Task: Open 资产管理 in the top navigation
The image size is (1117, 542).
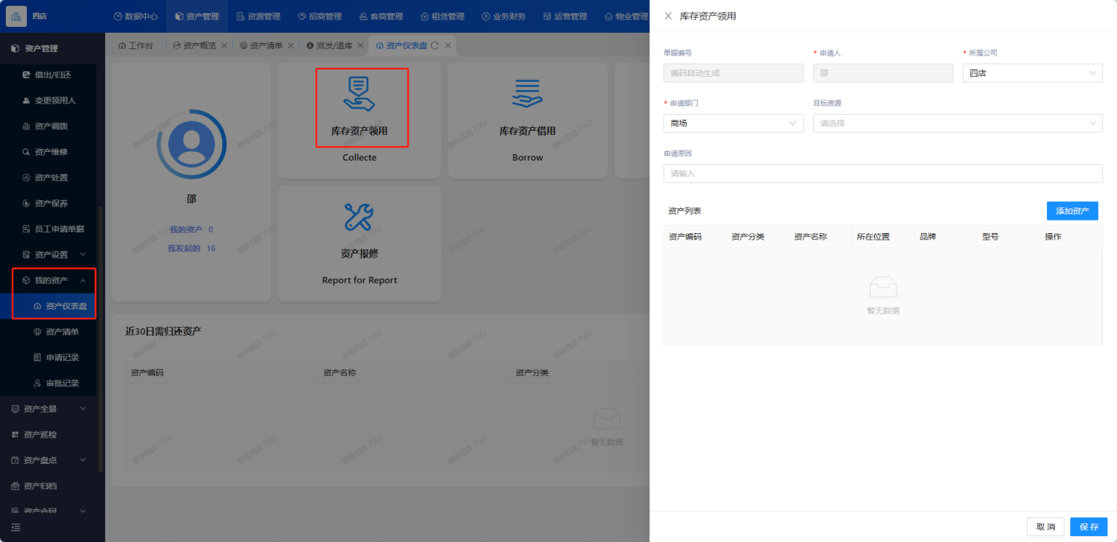Action: [197, 16]
